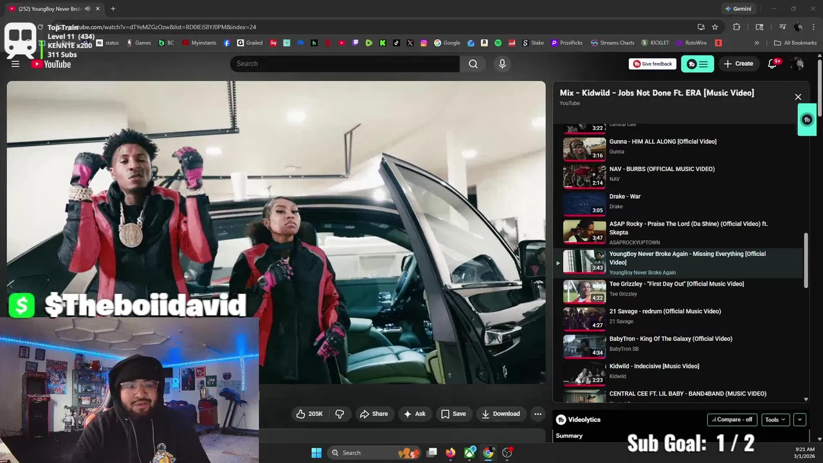The image size is (823, 463).
Task: Open the PrizePicks bookmark
Action: point(566,43)
